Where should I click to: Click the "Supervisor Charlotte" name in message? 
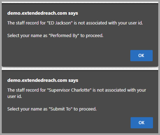coord(69,90)
